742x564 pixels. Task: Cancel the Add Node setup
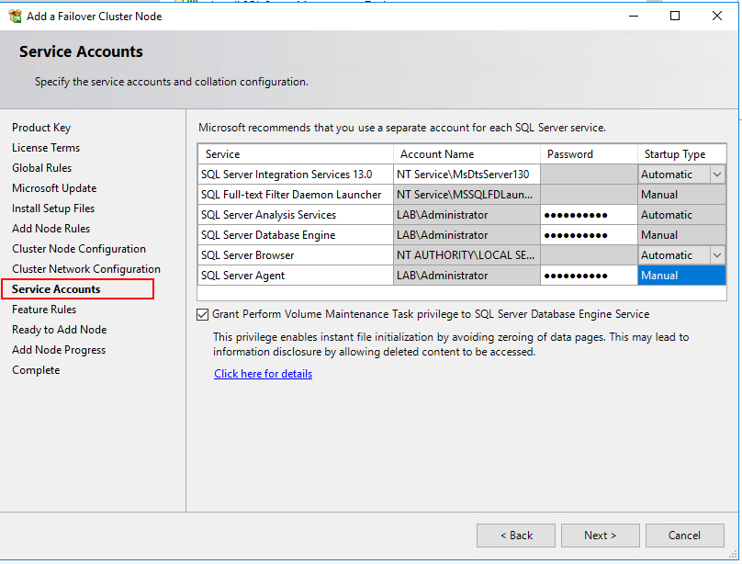tap(685, 536)
